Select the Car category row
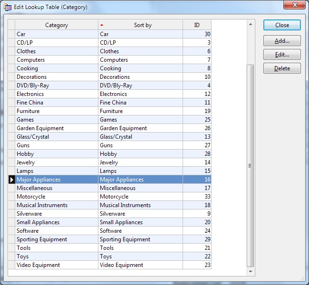This screenshot has height=285, width=309. coord(110,34)
